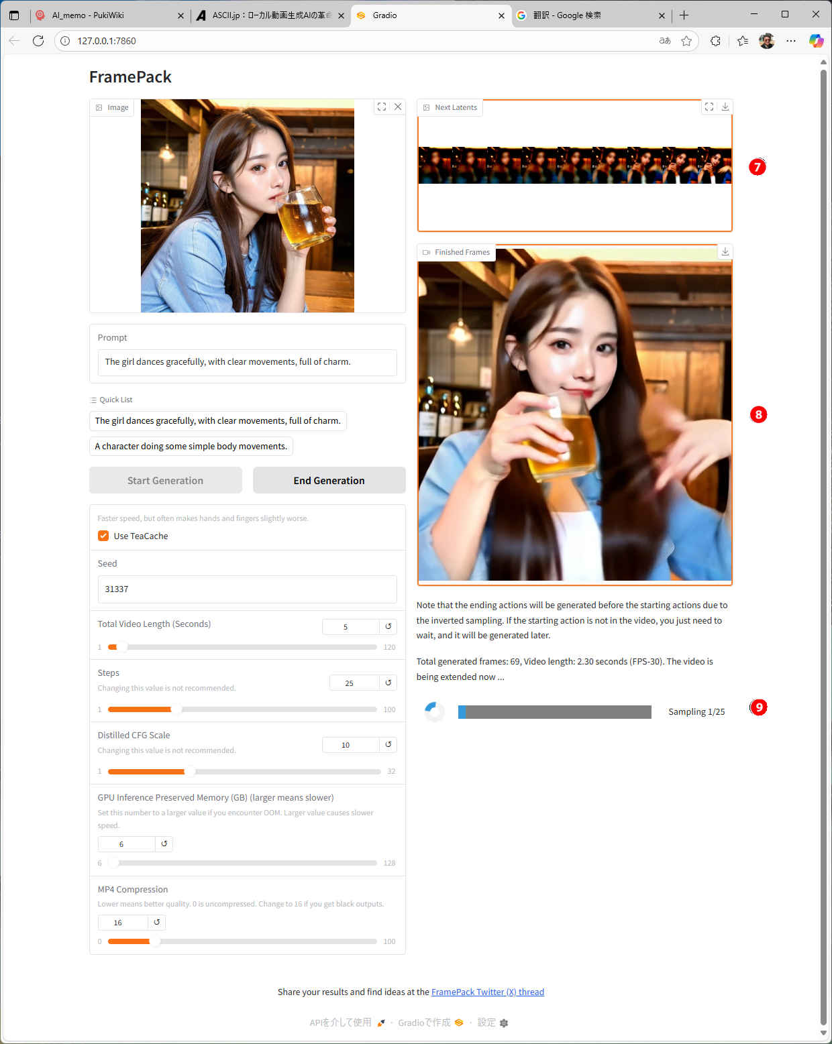The height and width of the screenshot is (1044, 832).
Task: Download the Next Latents image
Action: coord(725,107)
